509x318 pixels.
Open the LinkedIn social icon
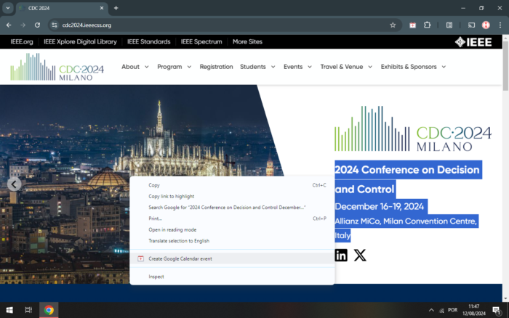[341, 255]
